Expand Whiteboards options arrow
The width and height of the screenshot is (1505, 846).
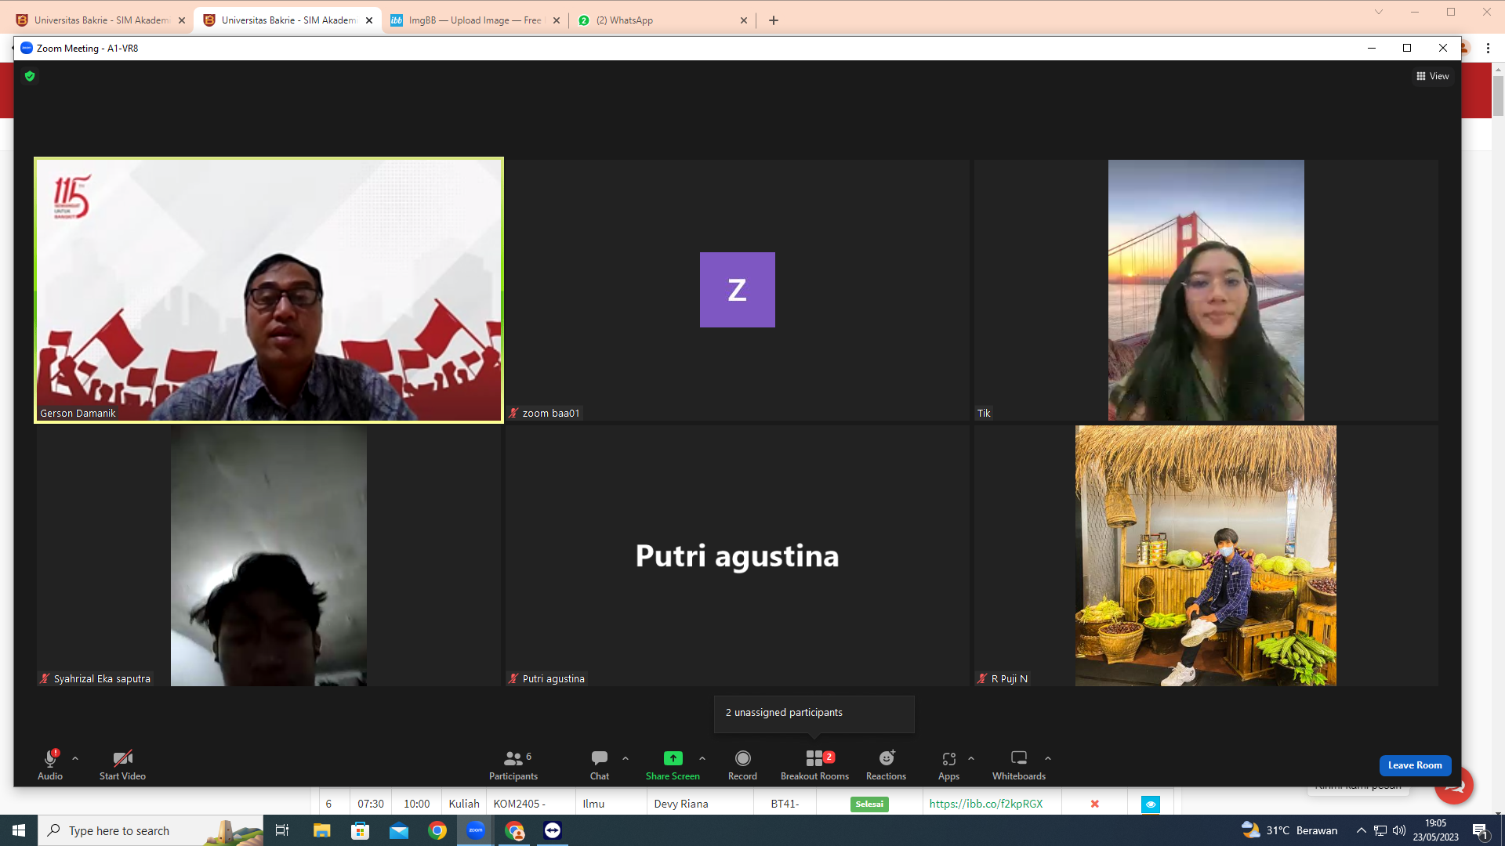point(1048,758)
